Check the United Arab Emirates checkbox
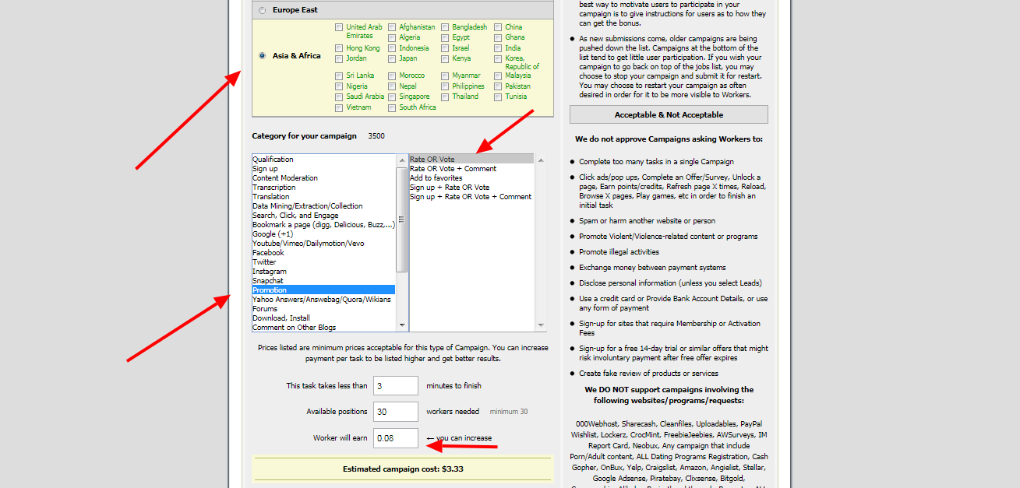1020x488 pixels. [x=339, y=27]
